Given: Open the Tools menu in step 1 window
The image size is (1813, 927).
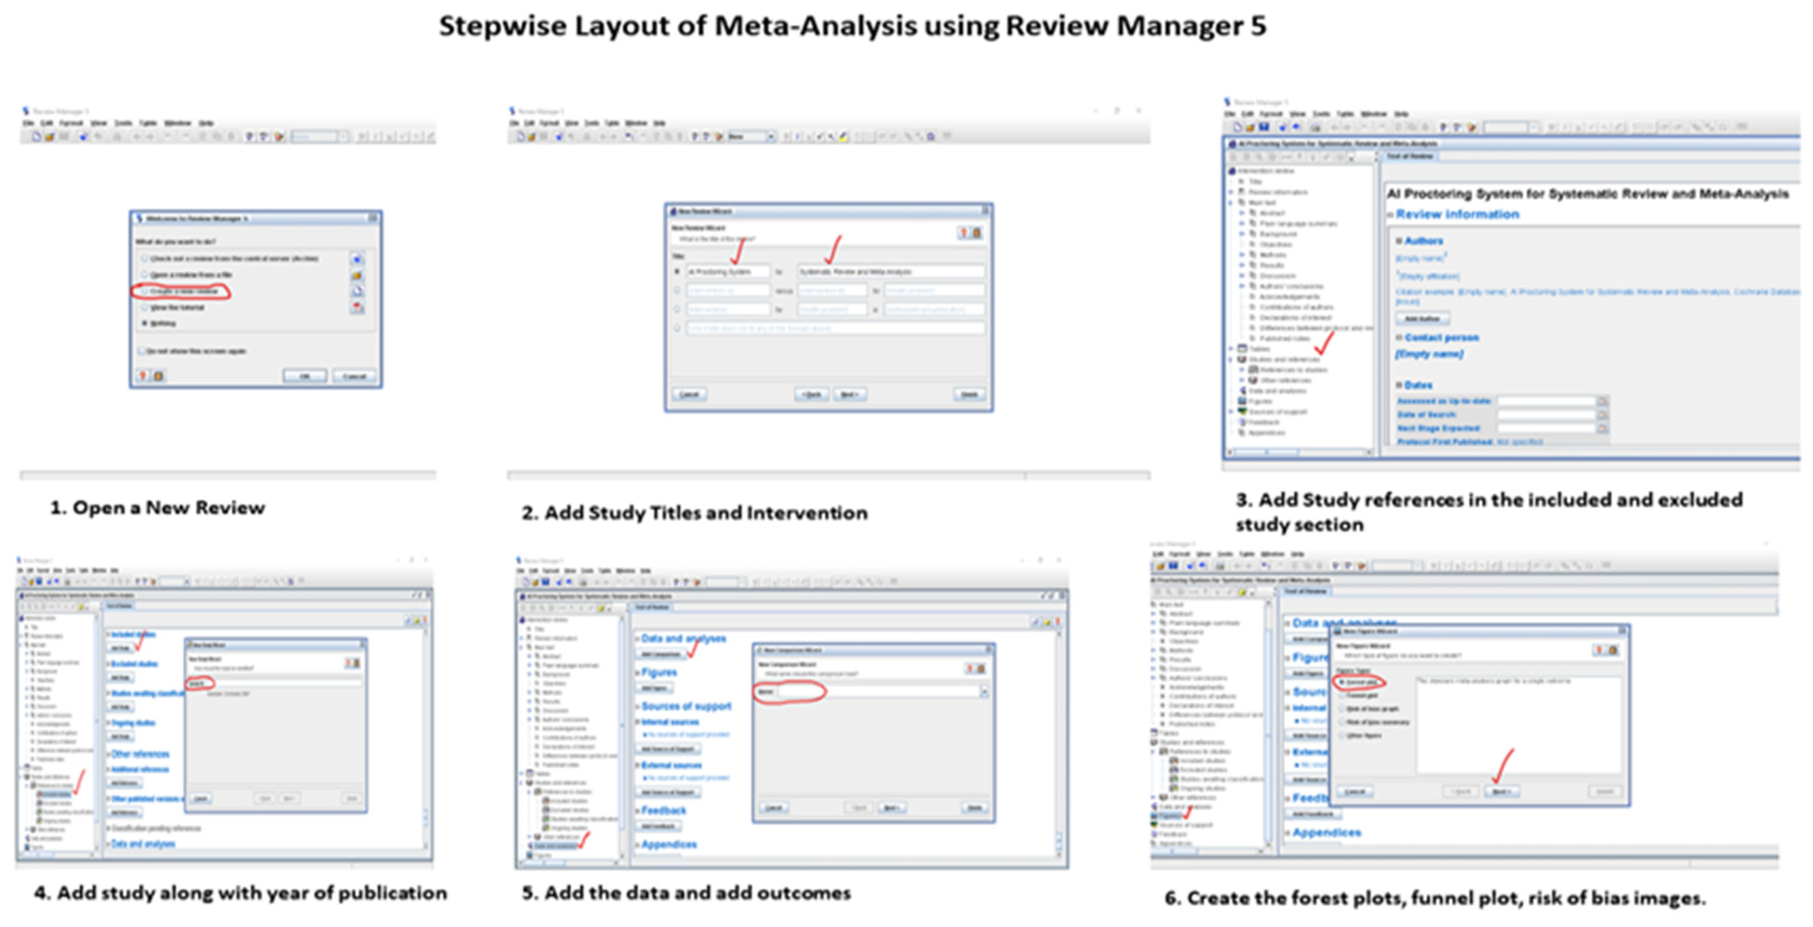Looking at the screenshot, I should [x=123, y=123].
